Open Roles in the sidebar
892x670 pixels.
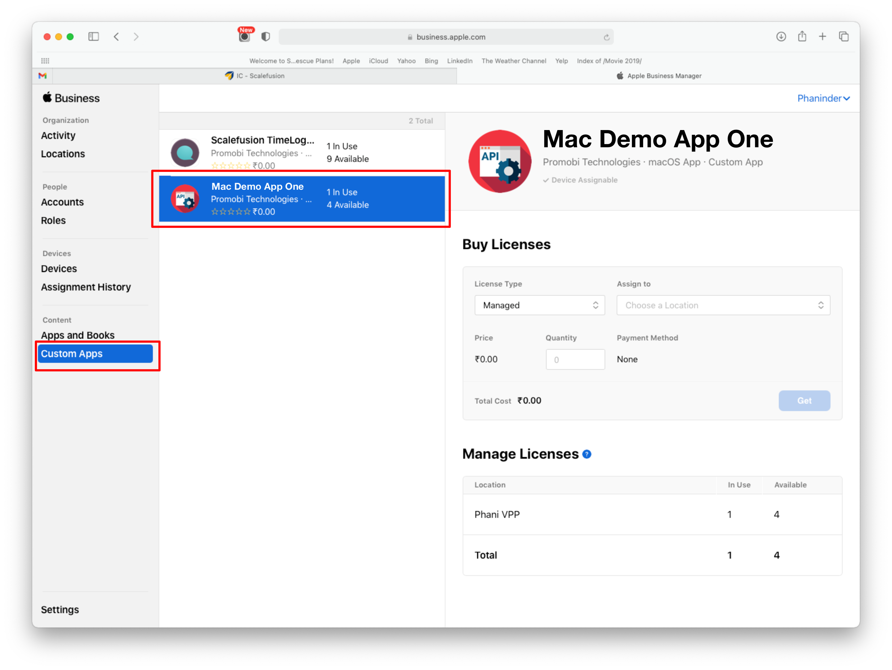click(x=53, y=220)
